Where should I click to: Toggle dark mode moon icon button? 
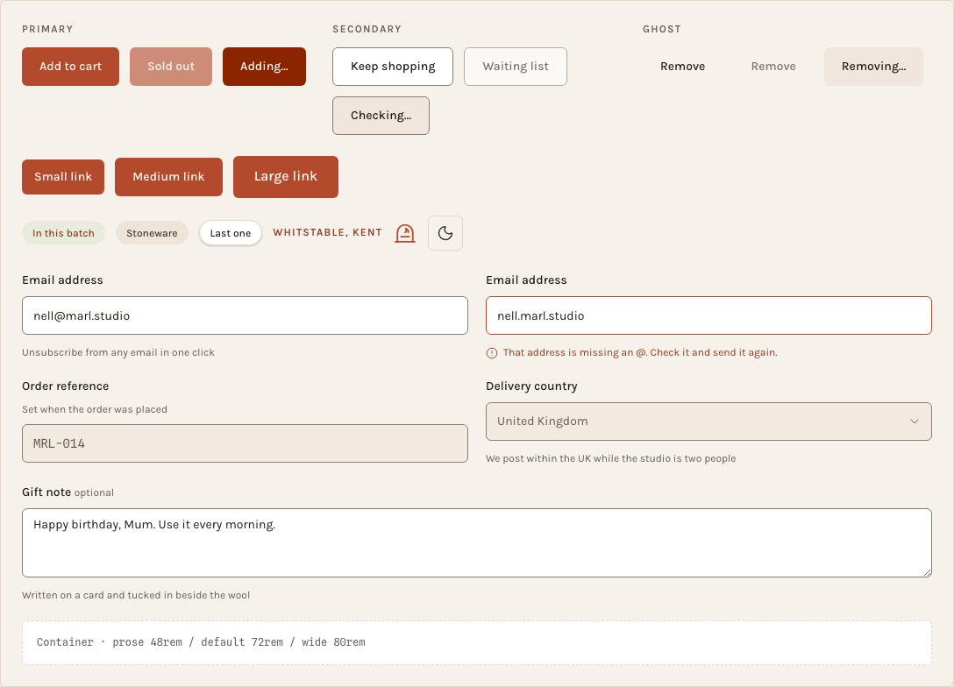445,233
